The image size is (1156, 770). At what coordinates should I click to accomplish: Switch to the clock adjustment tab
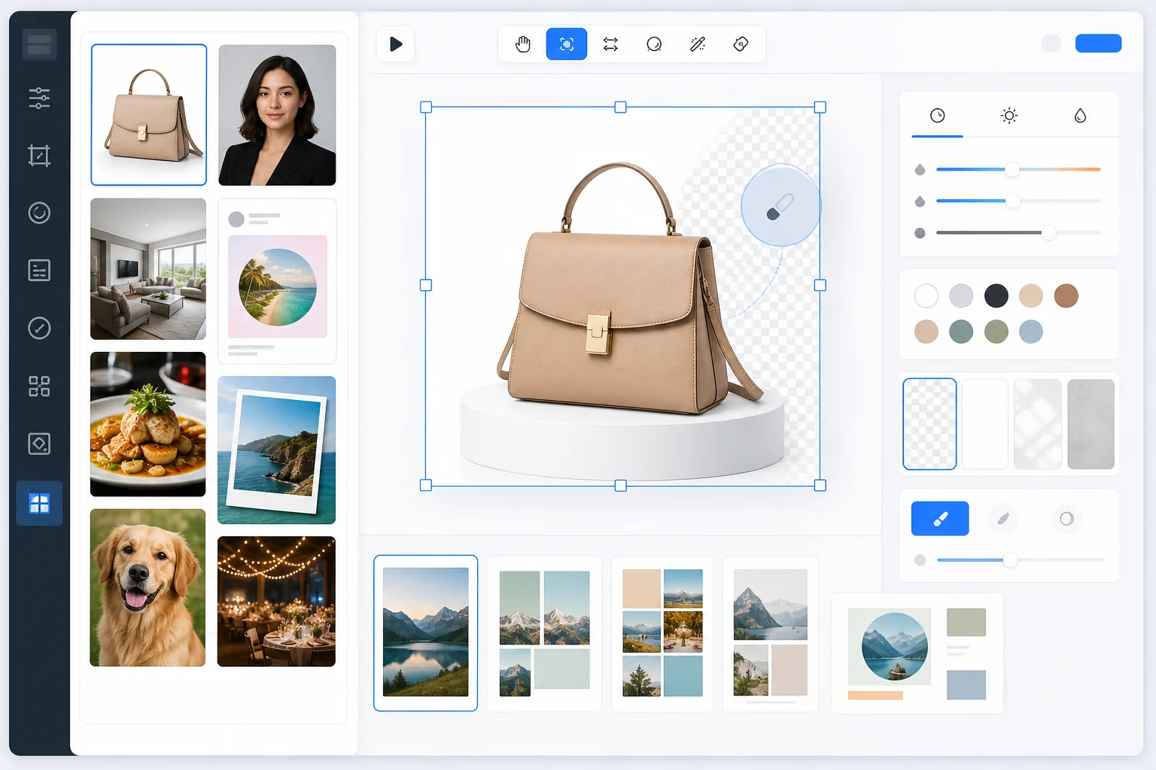[937, 116]
